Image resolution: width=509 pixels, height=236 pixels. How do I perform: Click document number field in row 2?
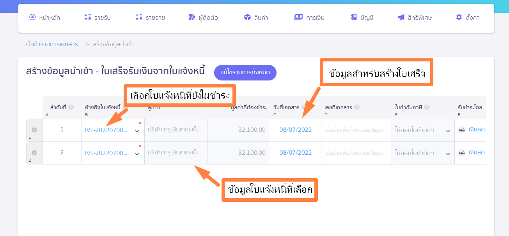click(x=356, y=153)
